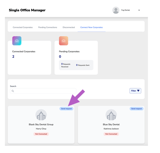Viewport: 160px width, 153px height.
Task: Click Blue Sky Dental building icon
Action: coord(111,115)
